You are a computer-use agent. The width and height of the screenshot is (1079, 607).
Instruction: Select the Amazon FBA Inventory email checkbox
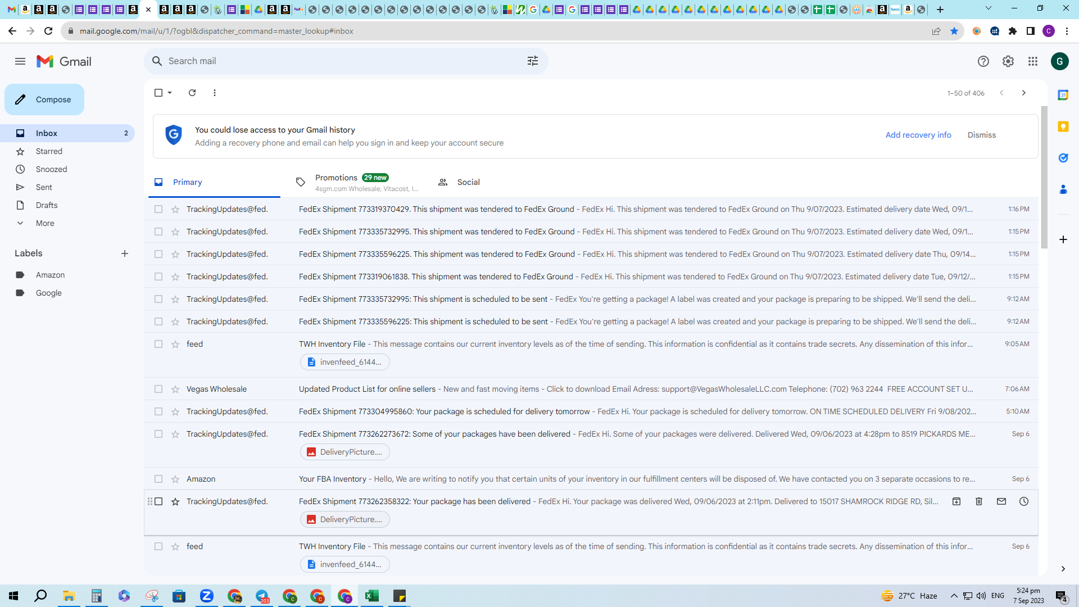pyautogui.click(x=158, y=479)
